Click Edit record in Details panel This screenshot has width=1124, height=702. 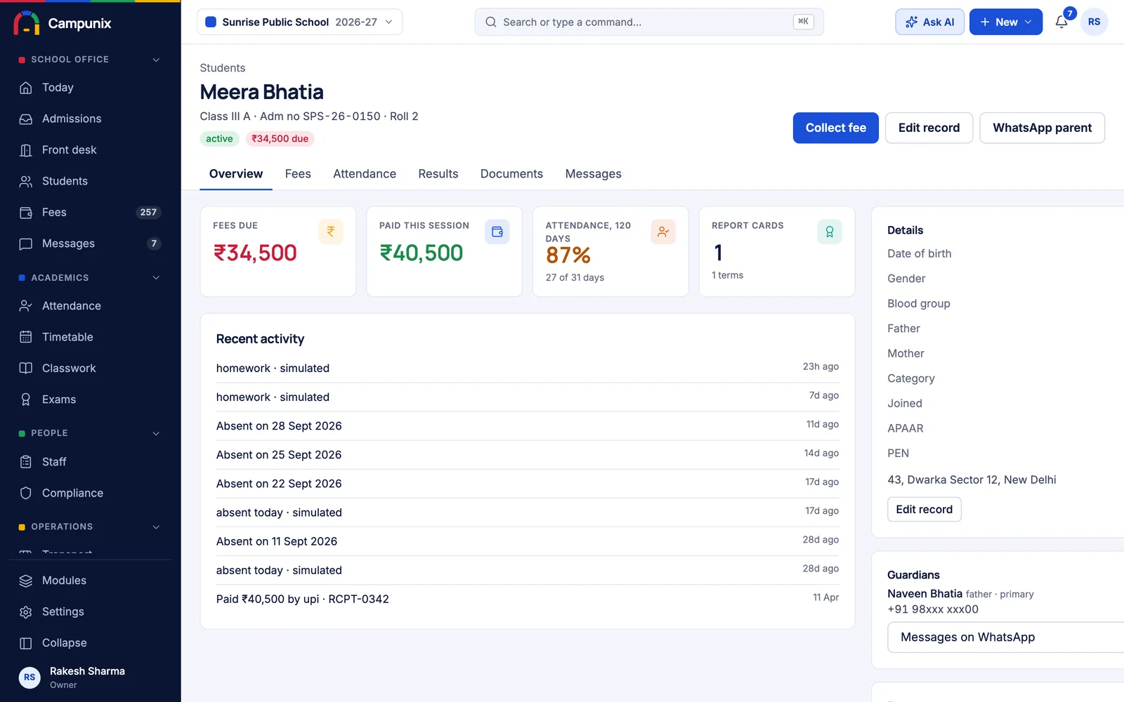click(924, 510)
